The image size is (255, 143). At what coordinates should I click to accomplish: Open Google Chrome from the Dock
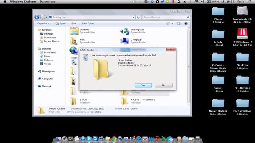pyautogui.click(x=114, y=139)
